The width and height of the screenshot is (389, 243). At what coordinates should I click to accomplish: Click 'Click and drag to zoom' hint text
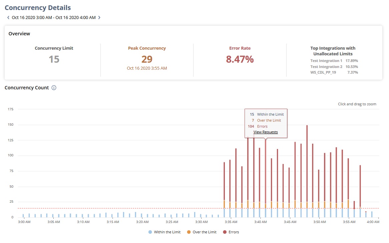[357, 104]
